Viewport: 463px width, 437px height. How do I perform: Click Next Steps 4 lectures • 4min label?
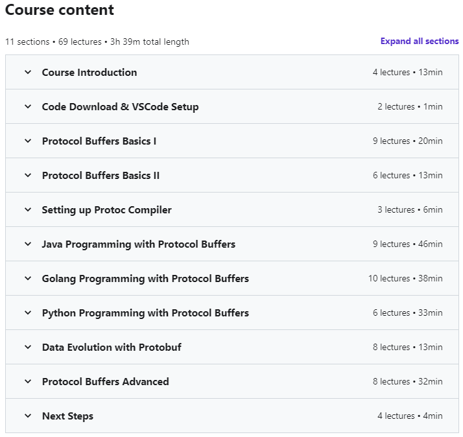tap(410, 416)
